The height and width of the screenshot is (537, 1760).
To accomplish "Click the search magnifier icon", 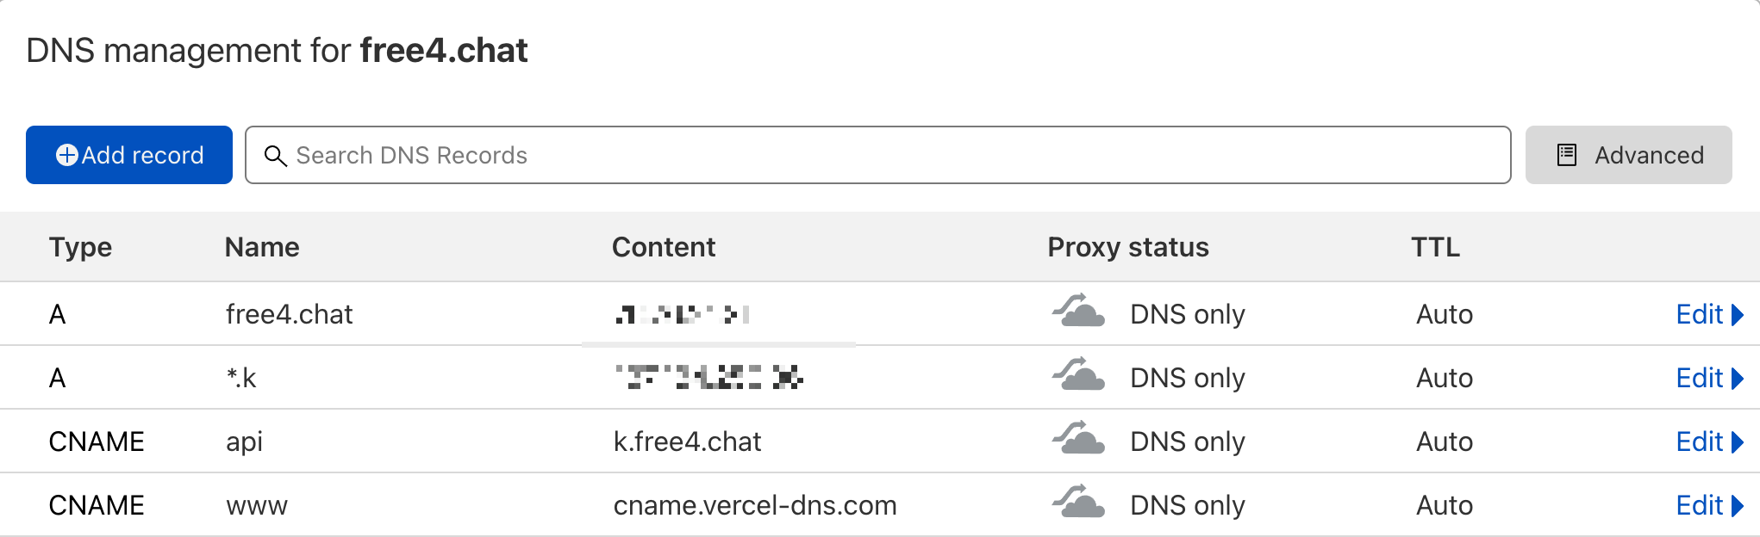I will coord(275,156).
